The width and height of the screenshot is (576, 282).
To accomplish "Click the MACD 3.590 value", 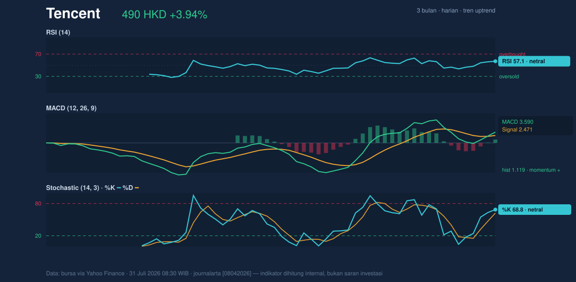I will click(x=518, y=122).
